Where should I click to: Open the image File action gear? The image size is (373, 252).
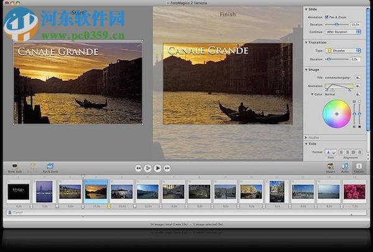(x=358, y=78)
